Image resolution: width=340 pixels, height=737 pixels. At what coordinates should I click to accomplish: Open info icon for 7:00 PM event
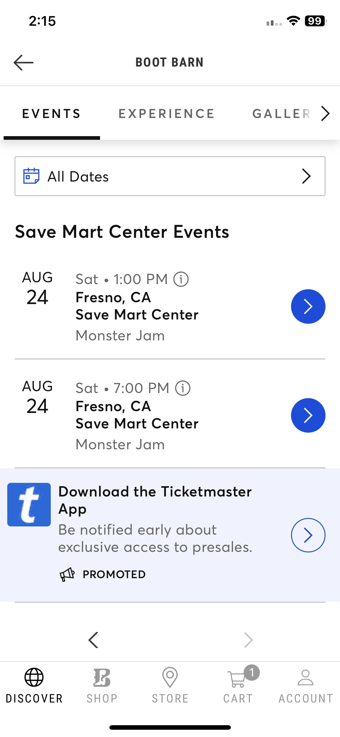(183, 388)
